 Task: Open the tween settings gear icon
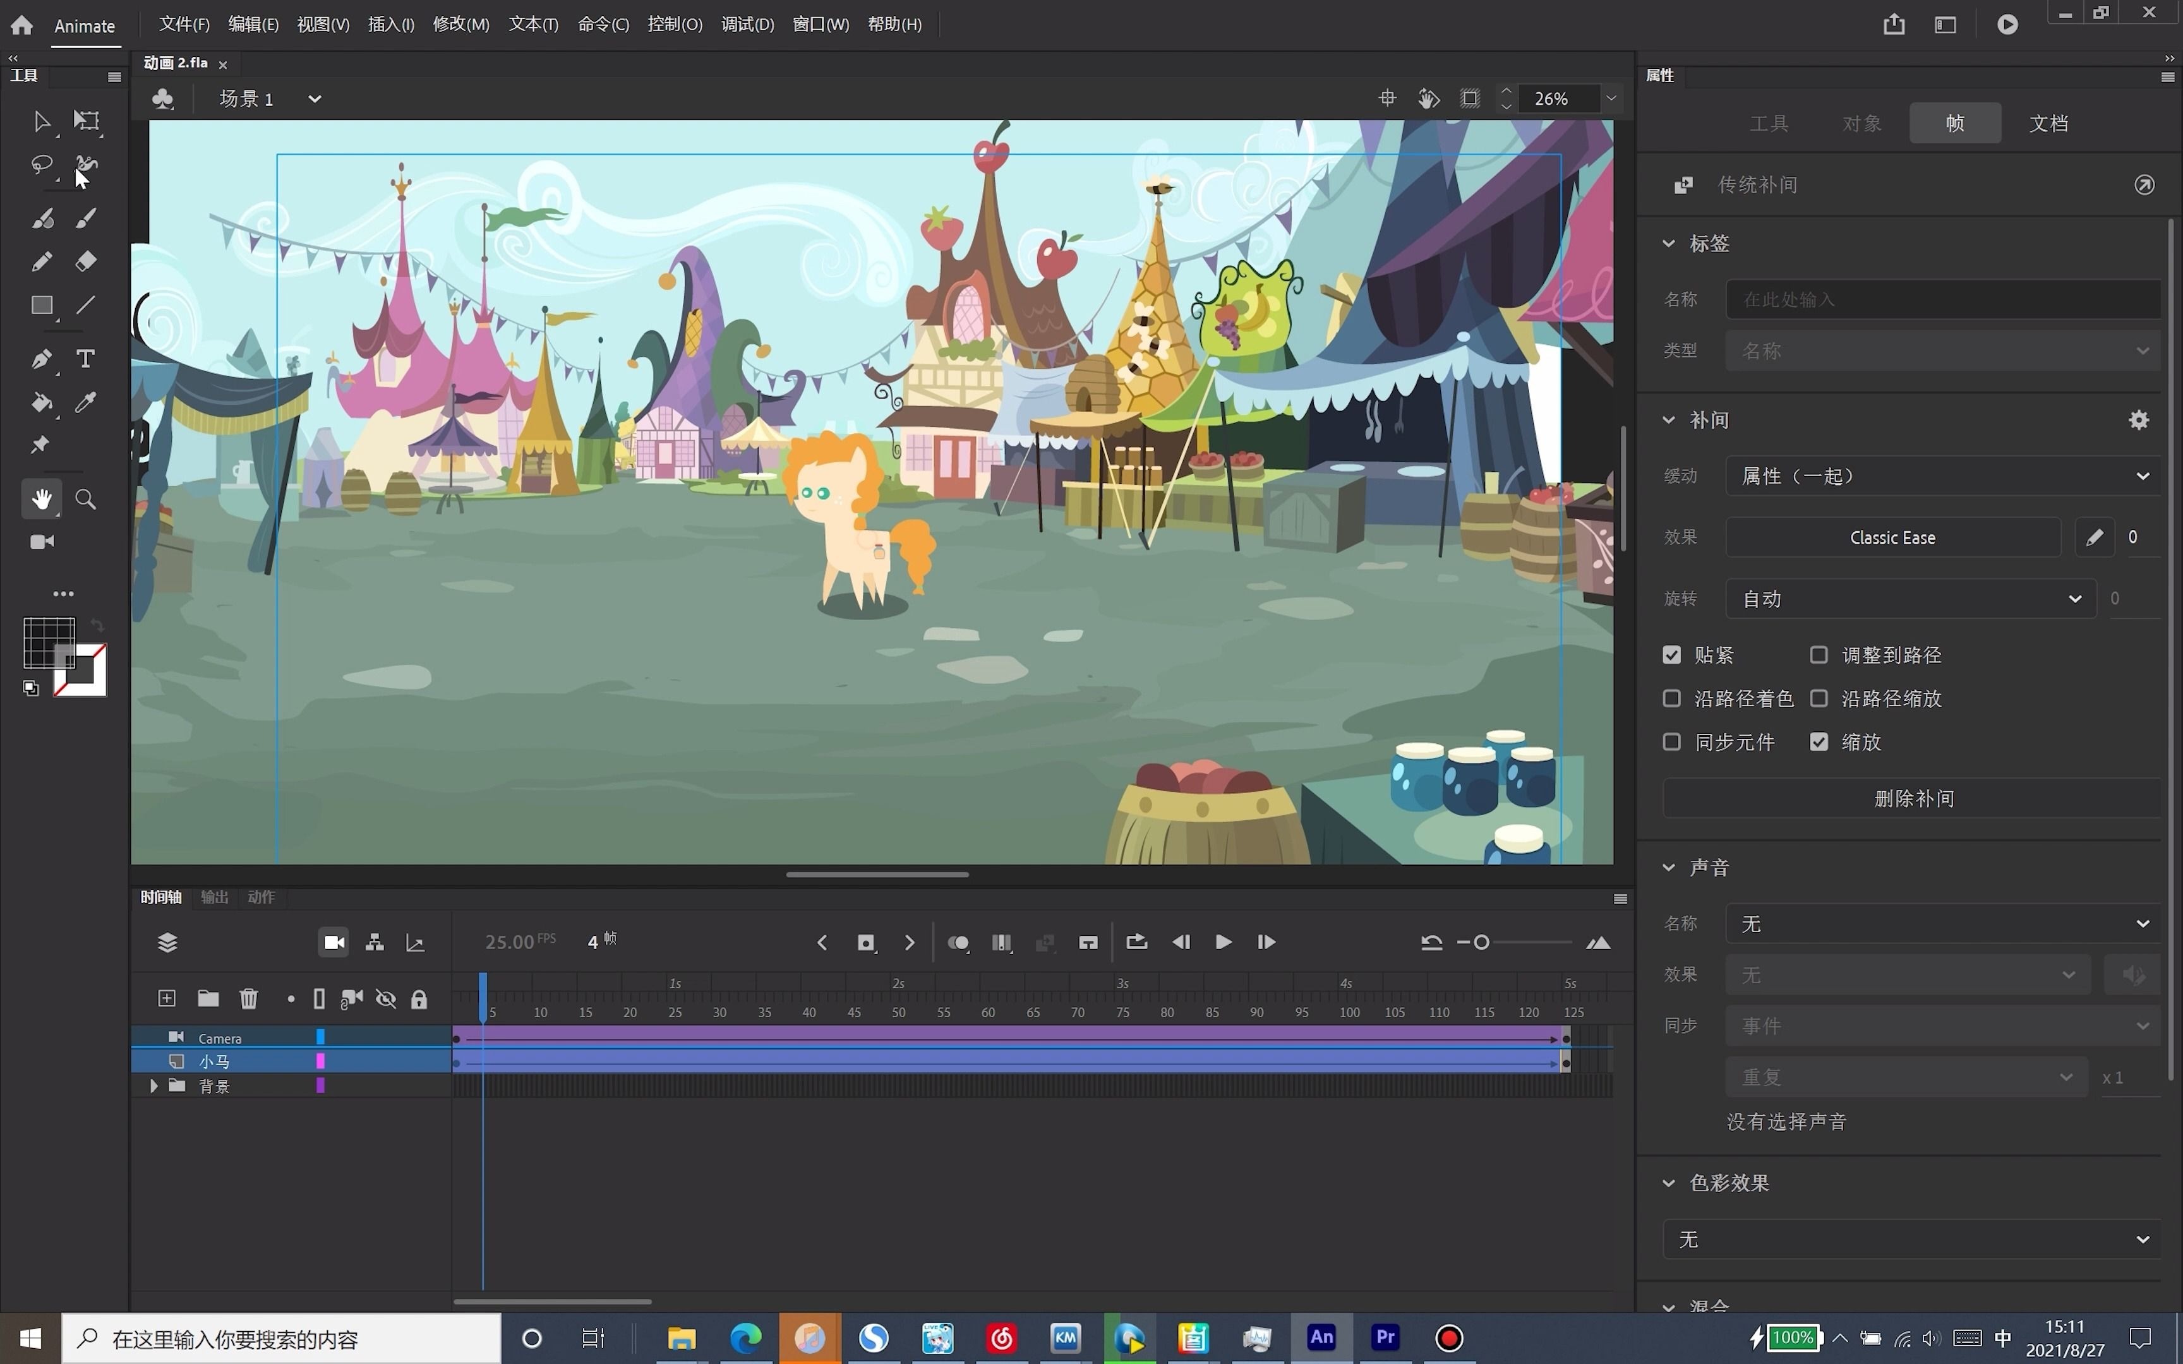tap(2139, 421)
